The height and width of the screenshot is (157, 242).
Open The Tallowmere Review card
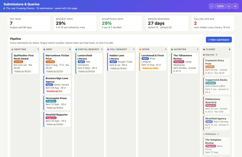click(x=185, y=63)
